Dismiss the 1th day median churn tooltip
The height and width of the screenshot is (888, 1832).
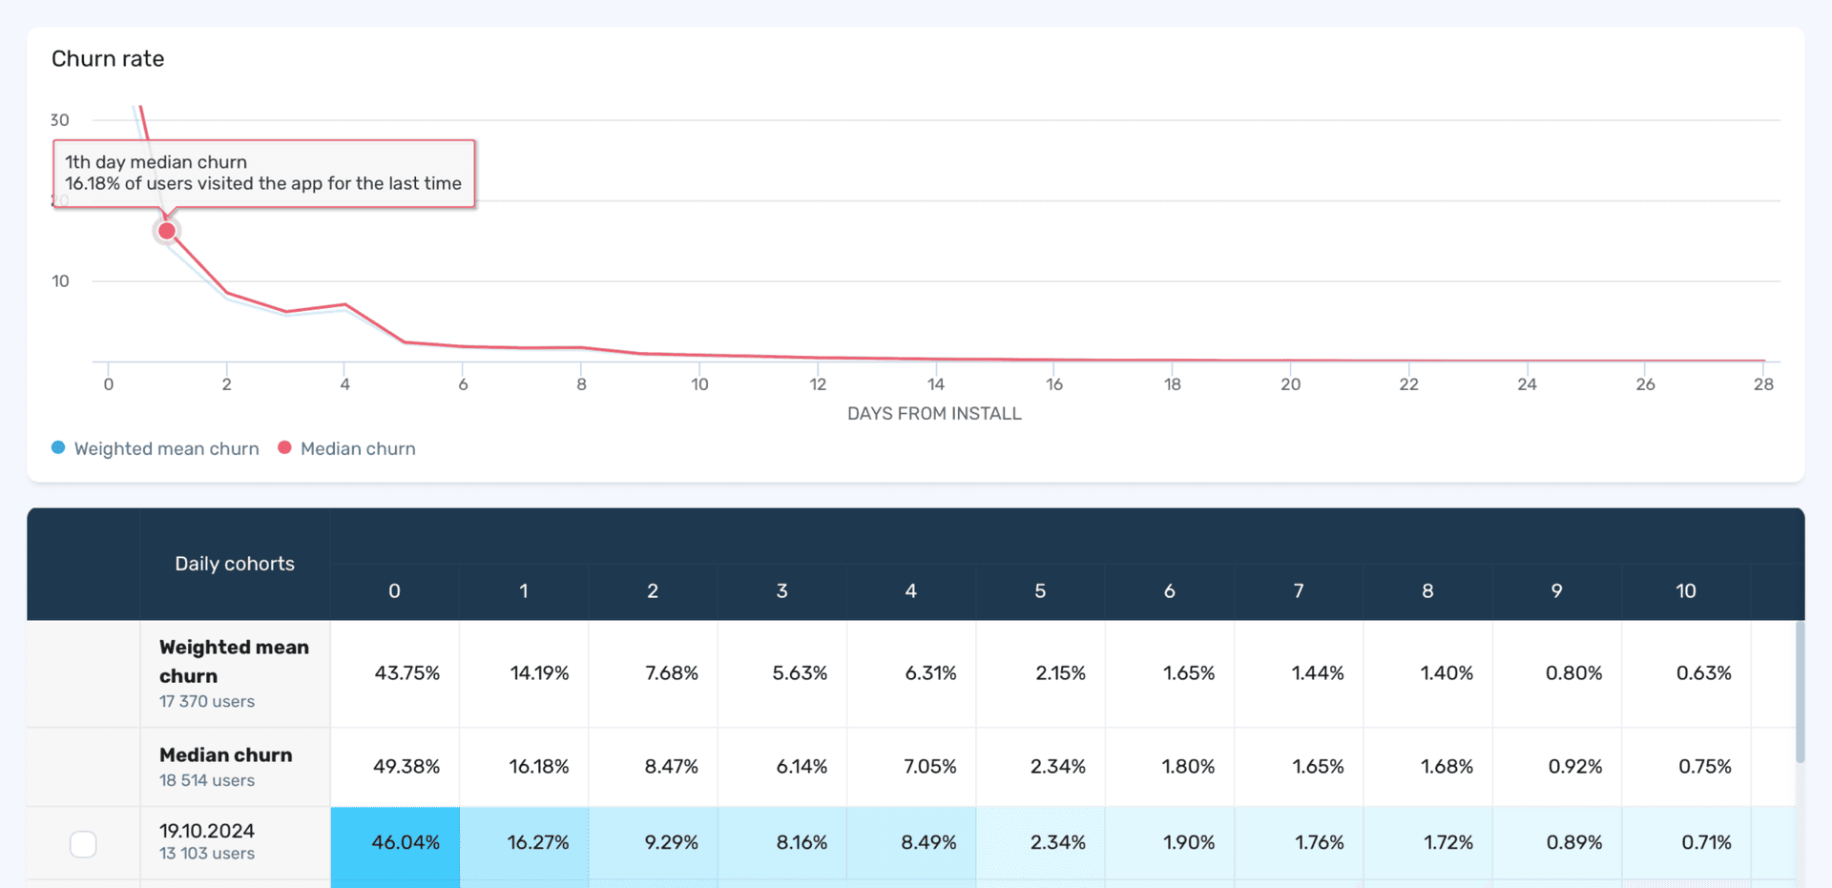pyautogui.click(x=263, y=174)
